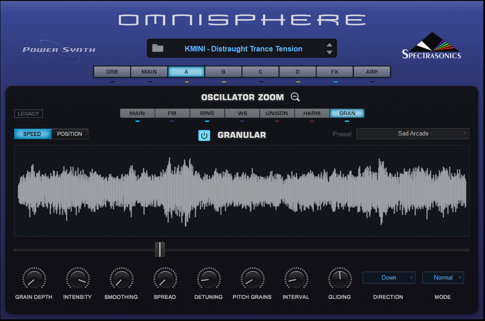The height and width of the screenshot is (321, 485).
Task: Open the FX tab
Action: pos(335,72)
